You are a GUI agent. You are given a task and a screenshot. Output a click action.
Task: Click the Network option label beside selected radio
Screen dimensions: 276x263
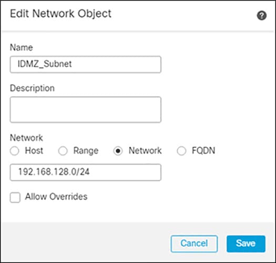tap(145, 150)
